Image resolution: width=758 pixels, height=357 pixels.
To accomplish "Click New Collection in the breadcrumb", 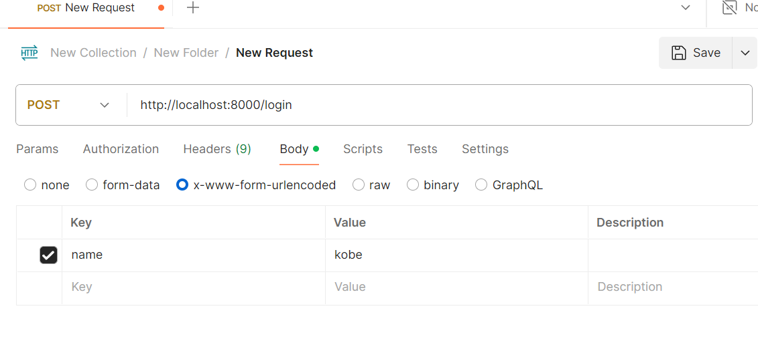I will [93, 53].
